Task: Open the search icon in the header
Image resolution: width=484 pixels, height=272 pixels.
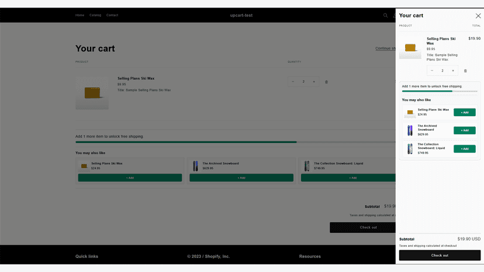Action: pyautogui.click(x=385, y=15)
